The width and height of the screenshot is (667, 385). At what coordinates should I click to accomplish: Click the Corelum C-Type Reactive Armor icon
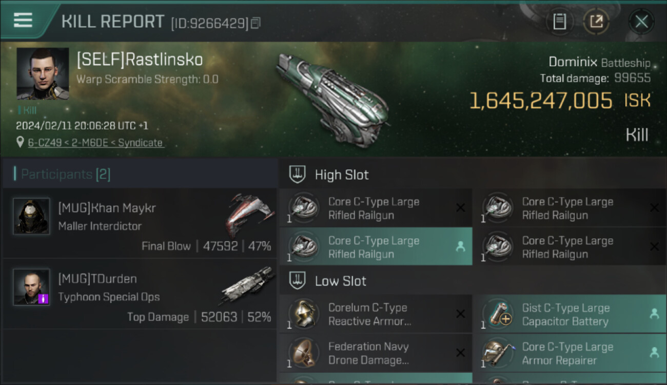point(304,314)
